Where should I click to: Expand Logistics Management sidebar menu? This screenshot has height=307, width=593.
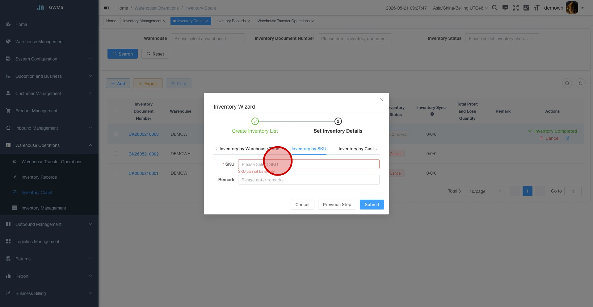[x=49, y=242]
